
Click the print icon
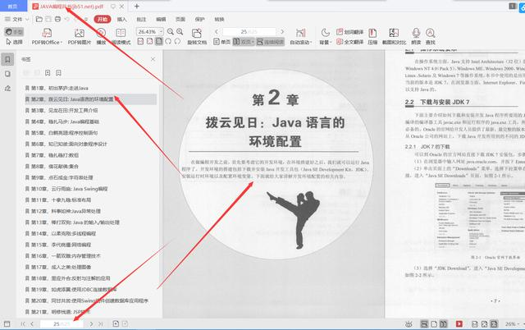[58, 19]
